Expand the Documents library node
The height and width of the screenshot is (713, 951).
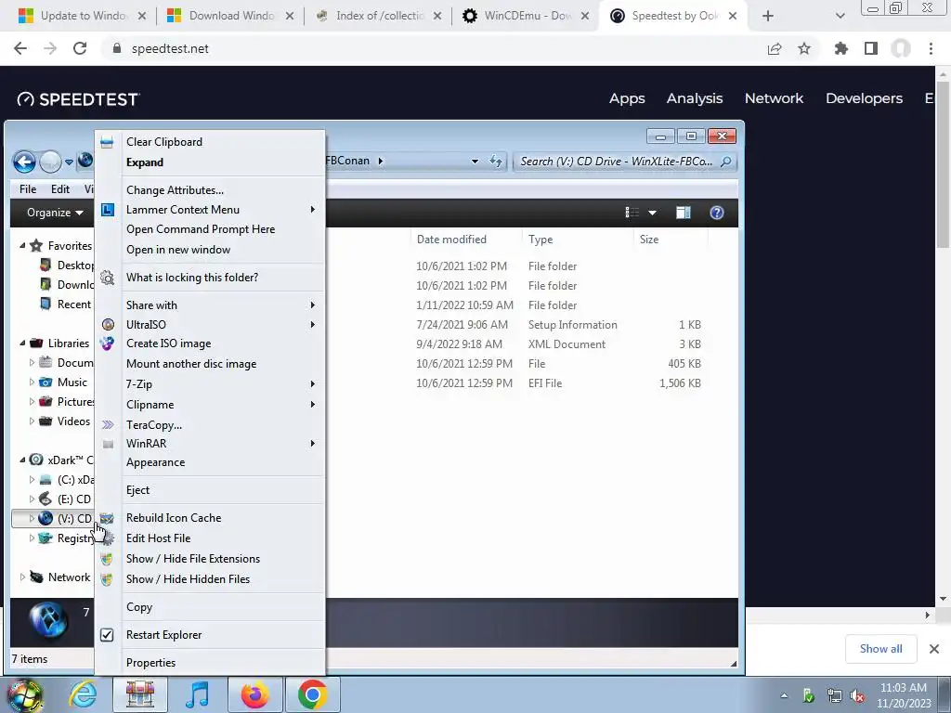(32, 363)
